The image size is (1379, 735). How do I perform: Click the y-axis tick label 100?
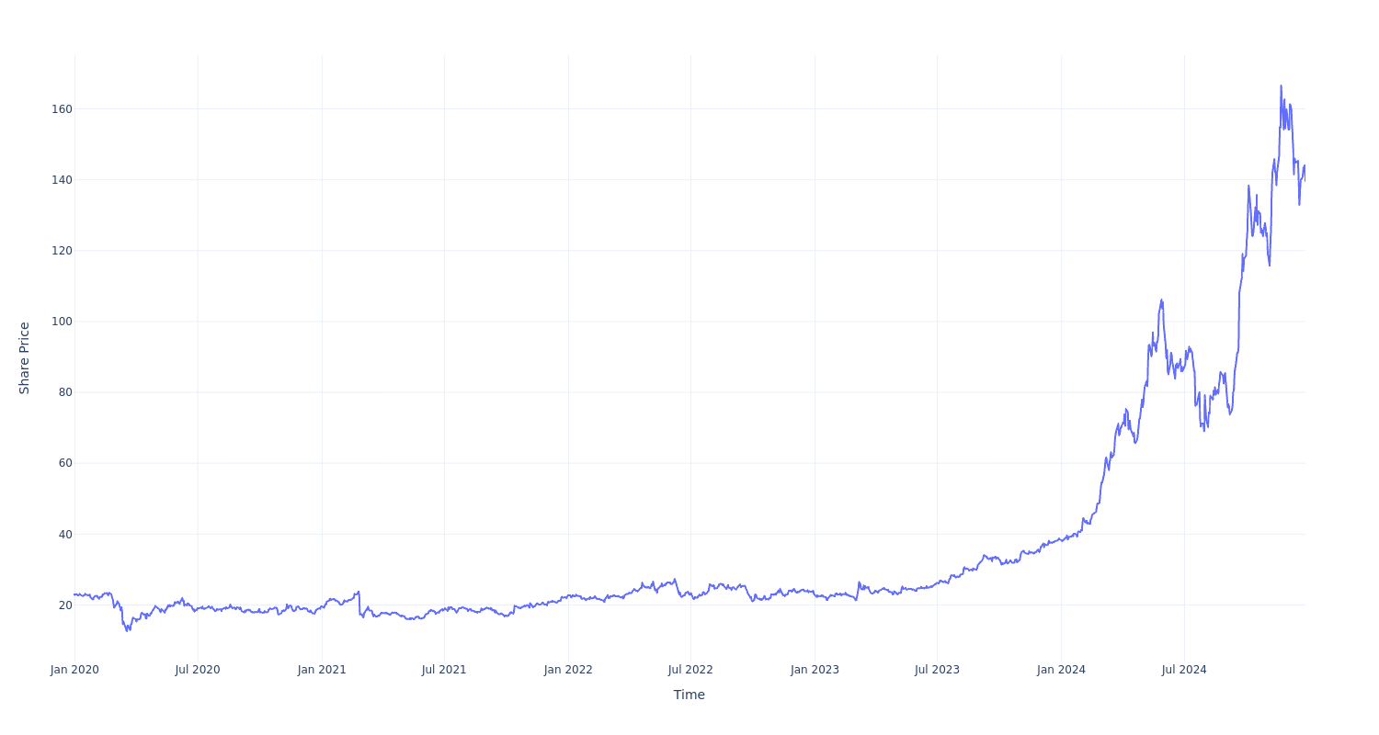[62, 322]
